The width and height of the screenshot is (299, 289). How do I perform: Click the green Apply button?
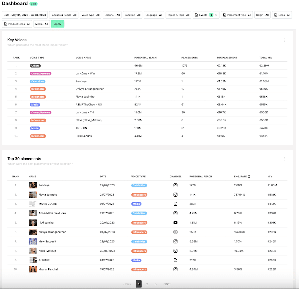[x=58, y=24]
